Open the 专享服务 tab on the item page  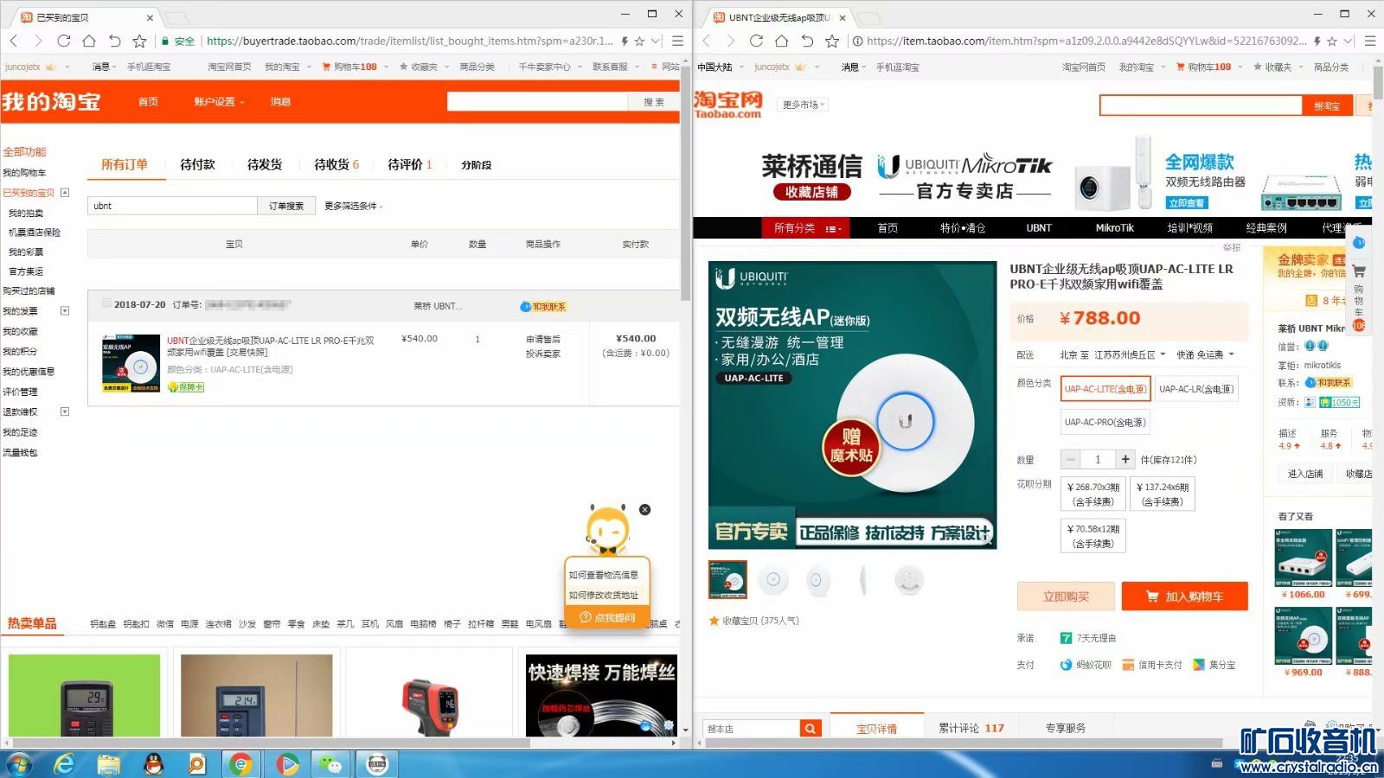coord(1065,728)
